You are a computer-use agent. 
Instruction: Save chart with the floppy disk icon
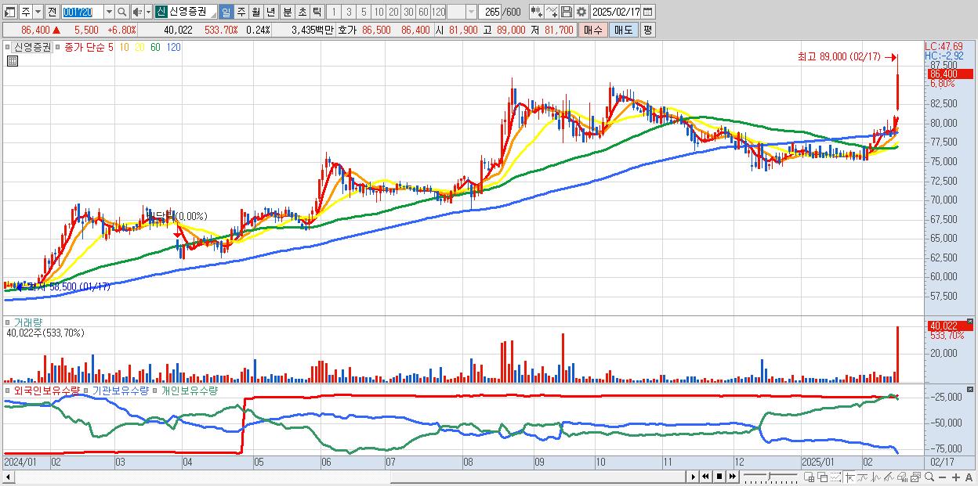pos(567,12)
